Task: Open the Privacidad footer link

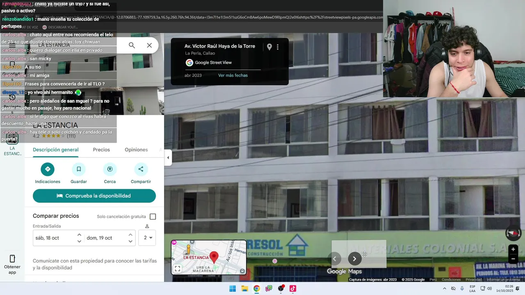Action: pyautogui.click(x=474, y=280)
